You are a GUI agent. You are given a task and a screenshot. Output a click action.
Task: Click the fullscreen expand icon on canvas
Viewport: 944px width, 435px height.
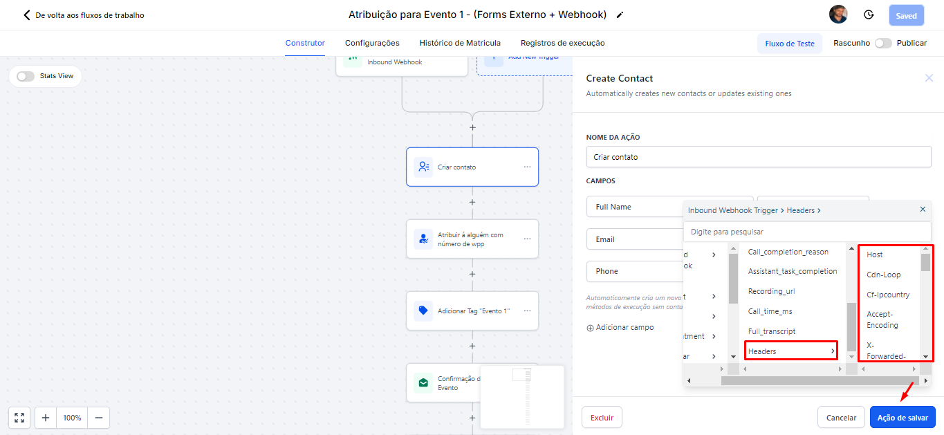(x=19, y=418)
